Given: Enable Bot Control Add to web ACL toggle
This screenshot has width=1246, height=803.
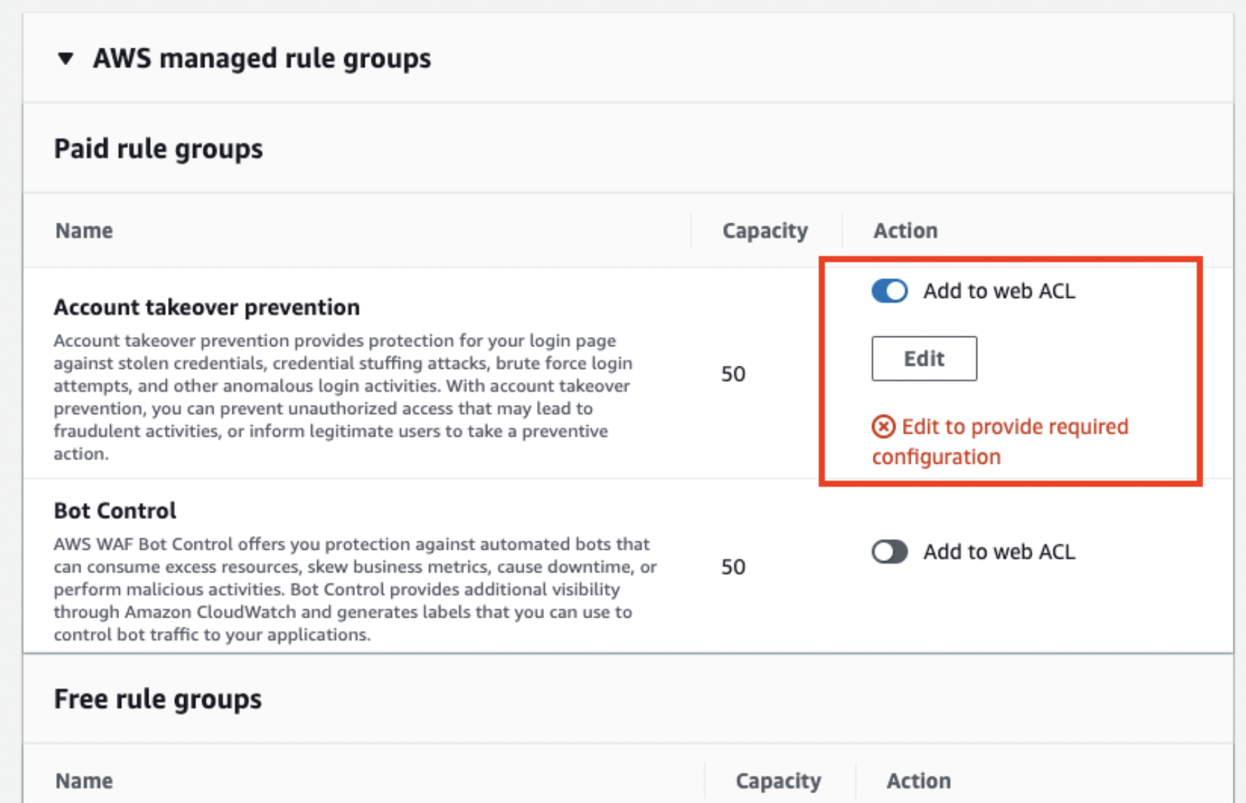Looking at the screenshot, I should coord(890,552).
